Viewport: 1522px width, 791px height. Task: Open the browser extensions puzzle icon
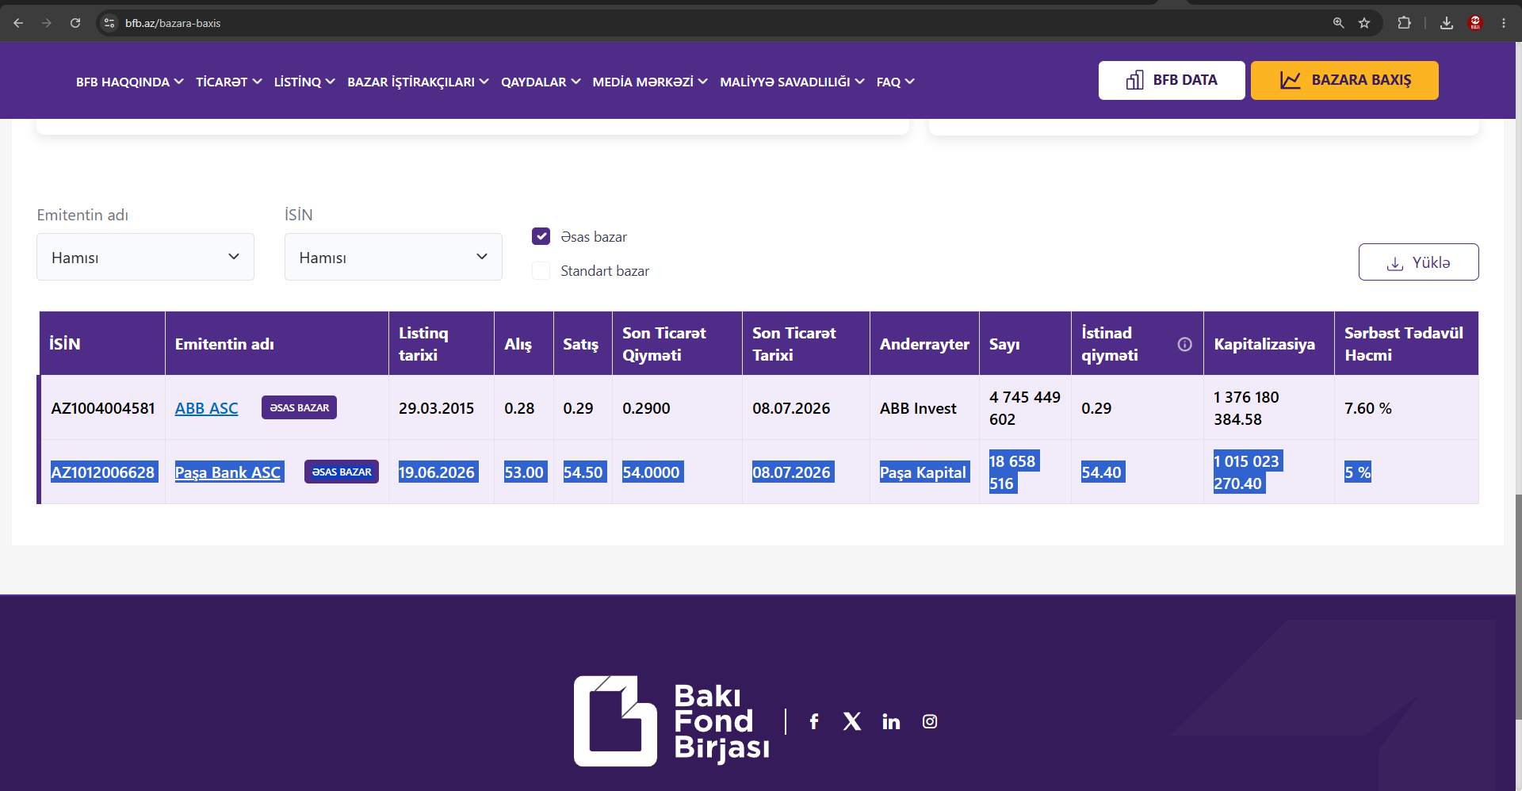click(1404, 23)
